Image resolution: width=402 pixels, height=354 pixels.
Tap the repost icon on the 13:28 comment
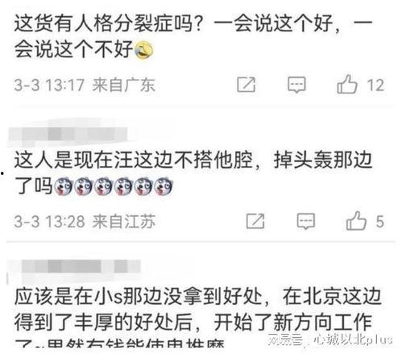(255, 221)
